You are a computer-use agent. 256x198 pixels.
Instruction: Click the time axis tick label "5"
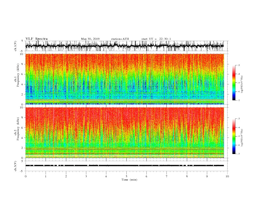[126, 176]
